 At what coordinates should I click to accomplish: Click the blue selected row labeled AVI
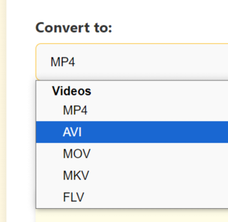click(x=132, y=132)
